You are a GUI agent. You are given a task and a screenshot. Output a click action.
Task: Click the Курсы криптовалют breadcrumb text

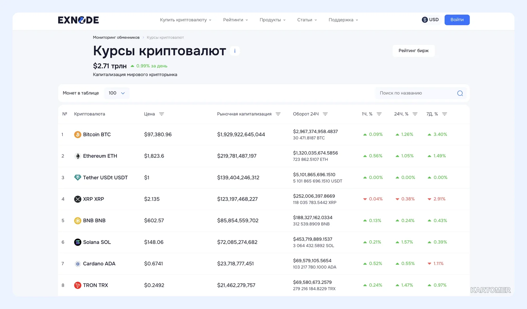click(x=165, y=38)
